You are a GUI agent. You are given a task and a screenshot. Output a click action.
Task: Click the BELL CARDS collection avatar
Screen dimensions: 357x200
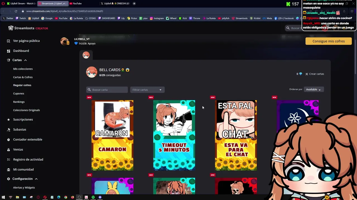click(91, 72)
